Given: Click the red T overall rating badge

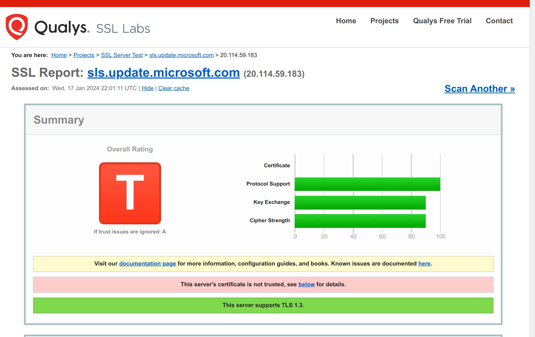Looking at the screenshot, I should click(x=130, y=193).
